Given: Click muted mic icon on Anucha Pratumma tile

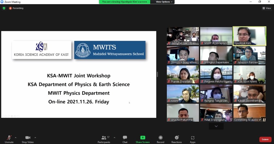Looking at the screenshot, I should pyautogui.click(x=169, y=120).
